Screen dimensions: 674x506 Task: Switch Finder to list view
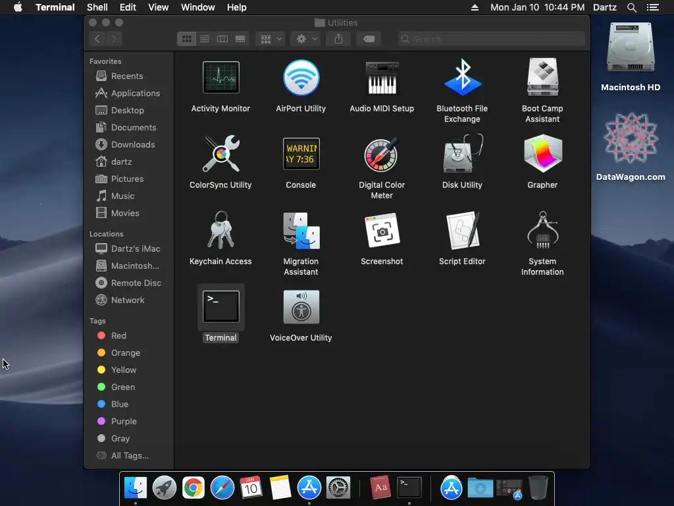(205, 39)
